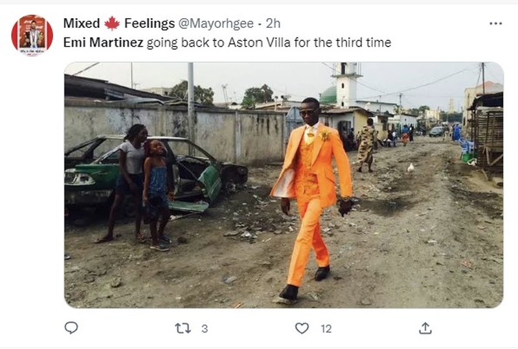
Task: Click the red maple leaf emoji
Action: coord(112,24)
